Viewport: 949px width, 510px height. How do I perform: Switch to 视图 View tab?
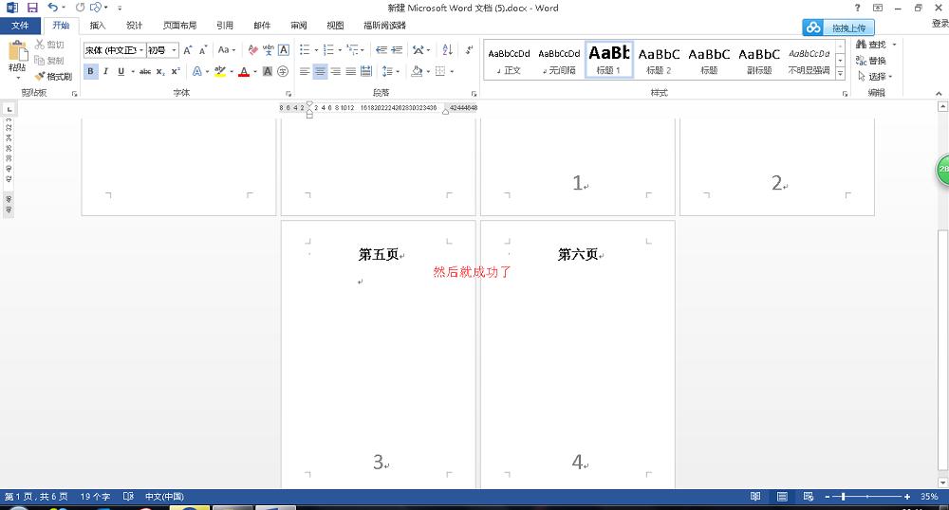pyautogui.click(x=335, y=26)
